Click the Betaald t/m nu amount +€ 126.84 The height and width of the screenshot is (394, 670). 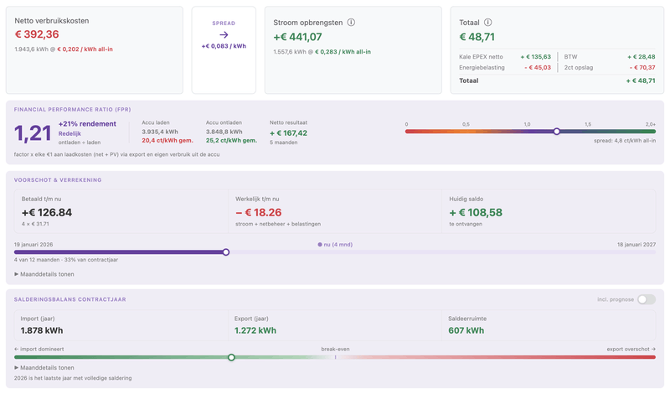(47, 213)
